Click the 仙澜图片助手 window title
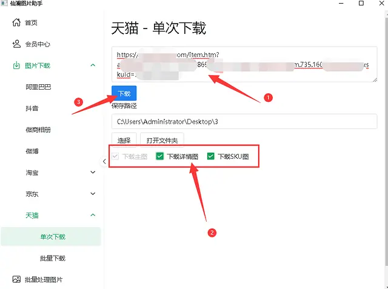 pyautogui.click(x=26, y=3)
